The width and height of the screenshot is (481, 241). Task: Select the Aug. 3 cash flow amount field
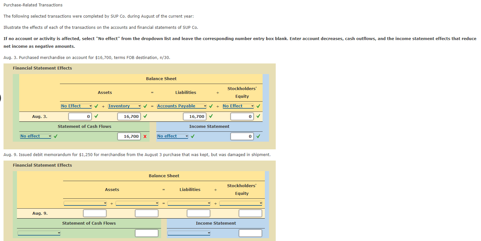[x=129, y=136]
